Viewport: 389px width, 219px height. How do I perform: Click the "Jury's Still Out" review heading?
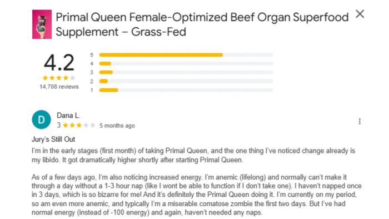click(53, 140)
